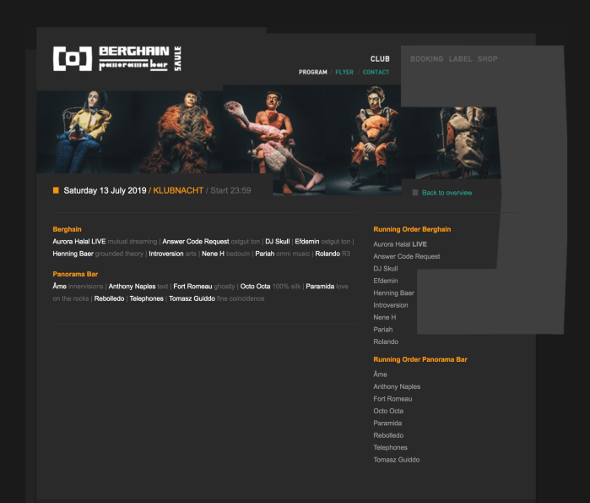This screenshot has width=590, height=503.
Task: Click the rightmost flyer photo thumbnail
Action: point(456,142)
